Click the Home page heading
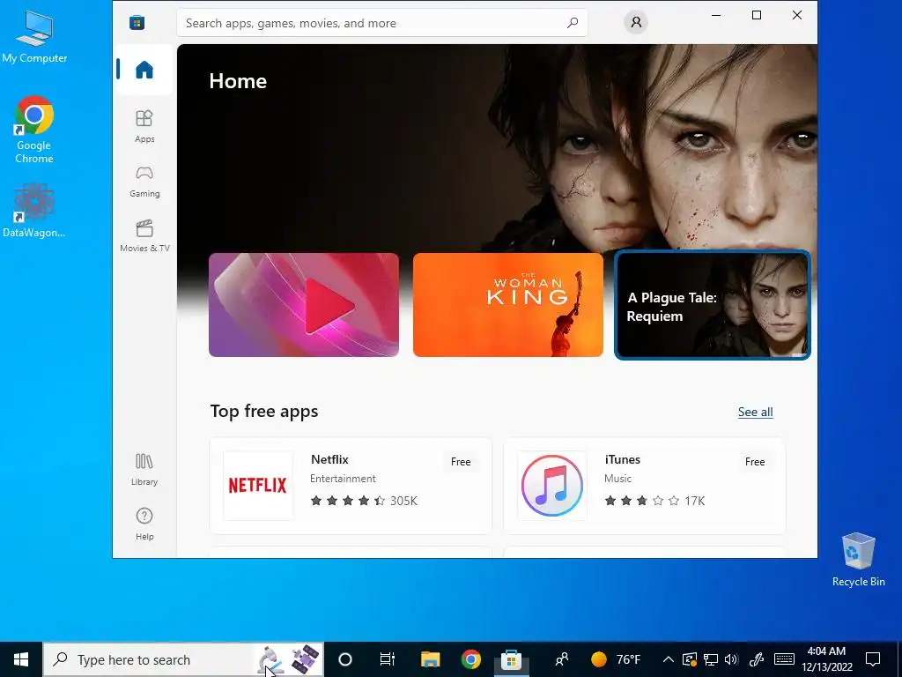Screen dimensions: 902x677 [238, 81]
